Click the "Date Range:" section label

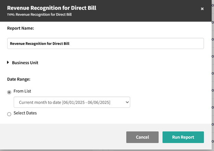(x=19, y=79)
